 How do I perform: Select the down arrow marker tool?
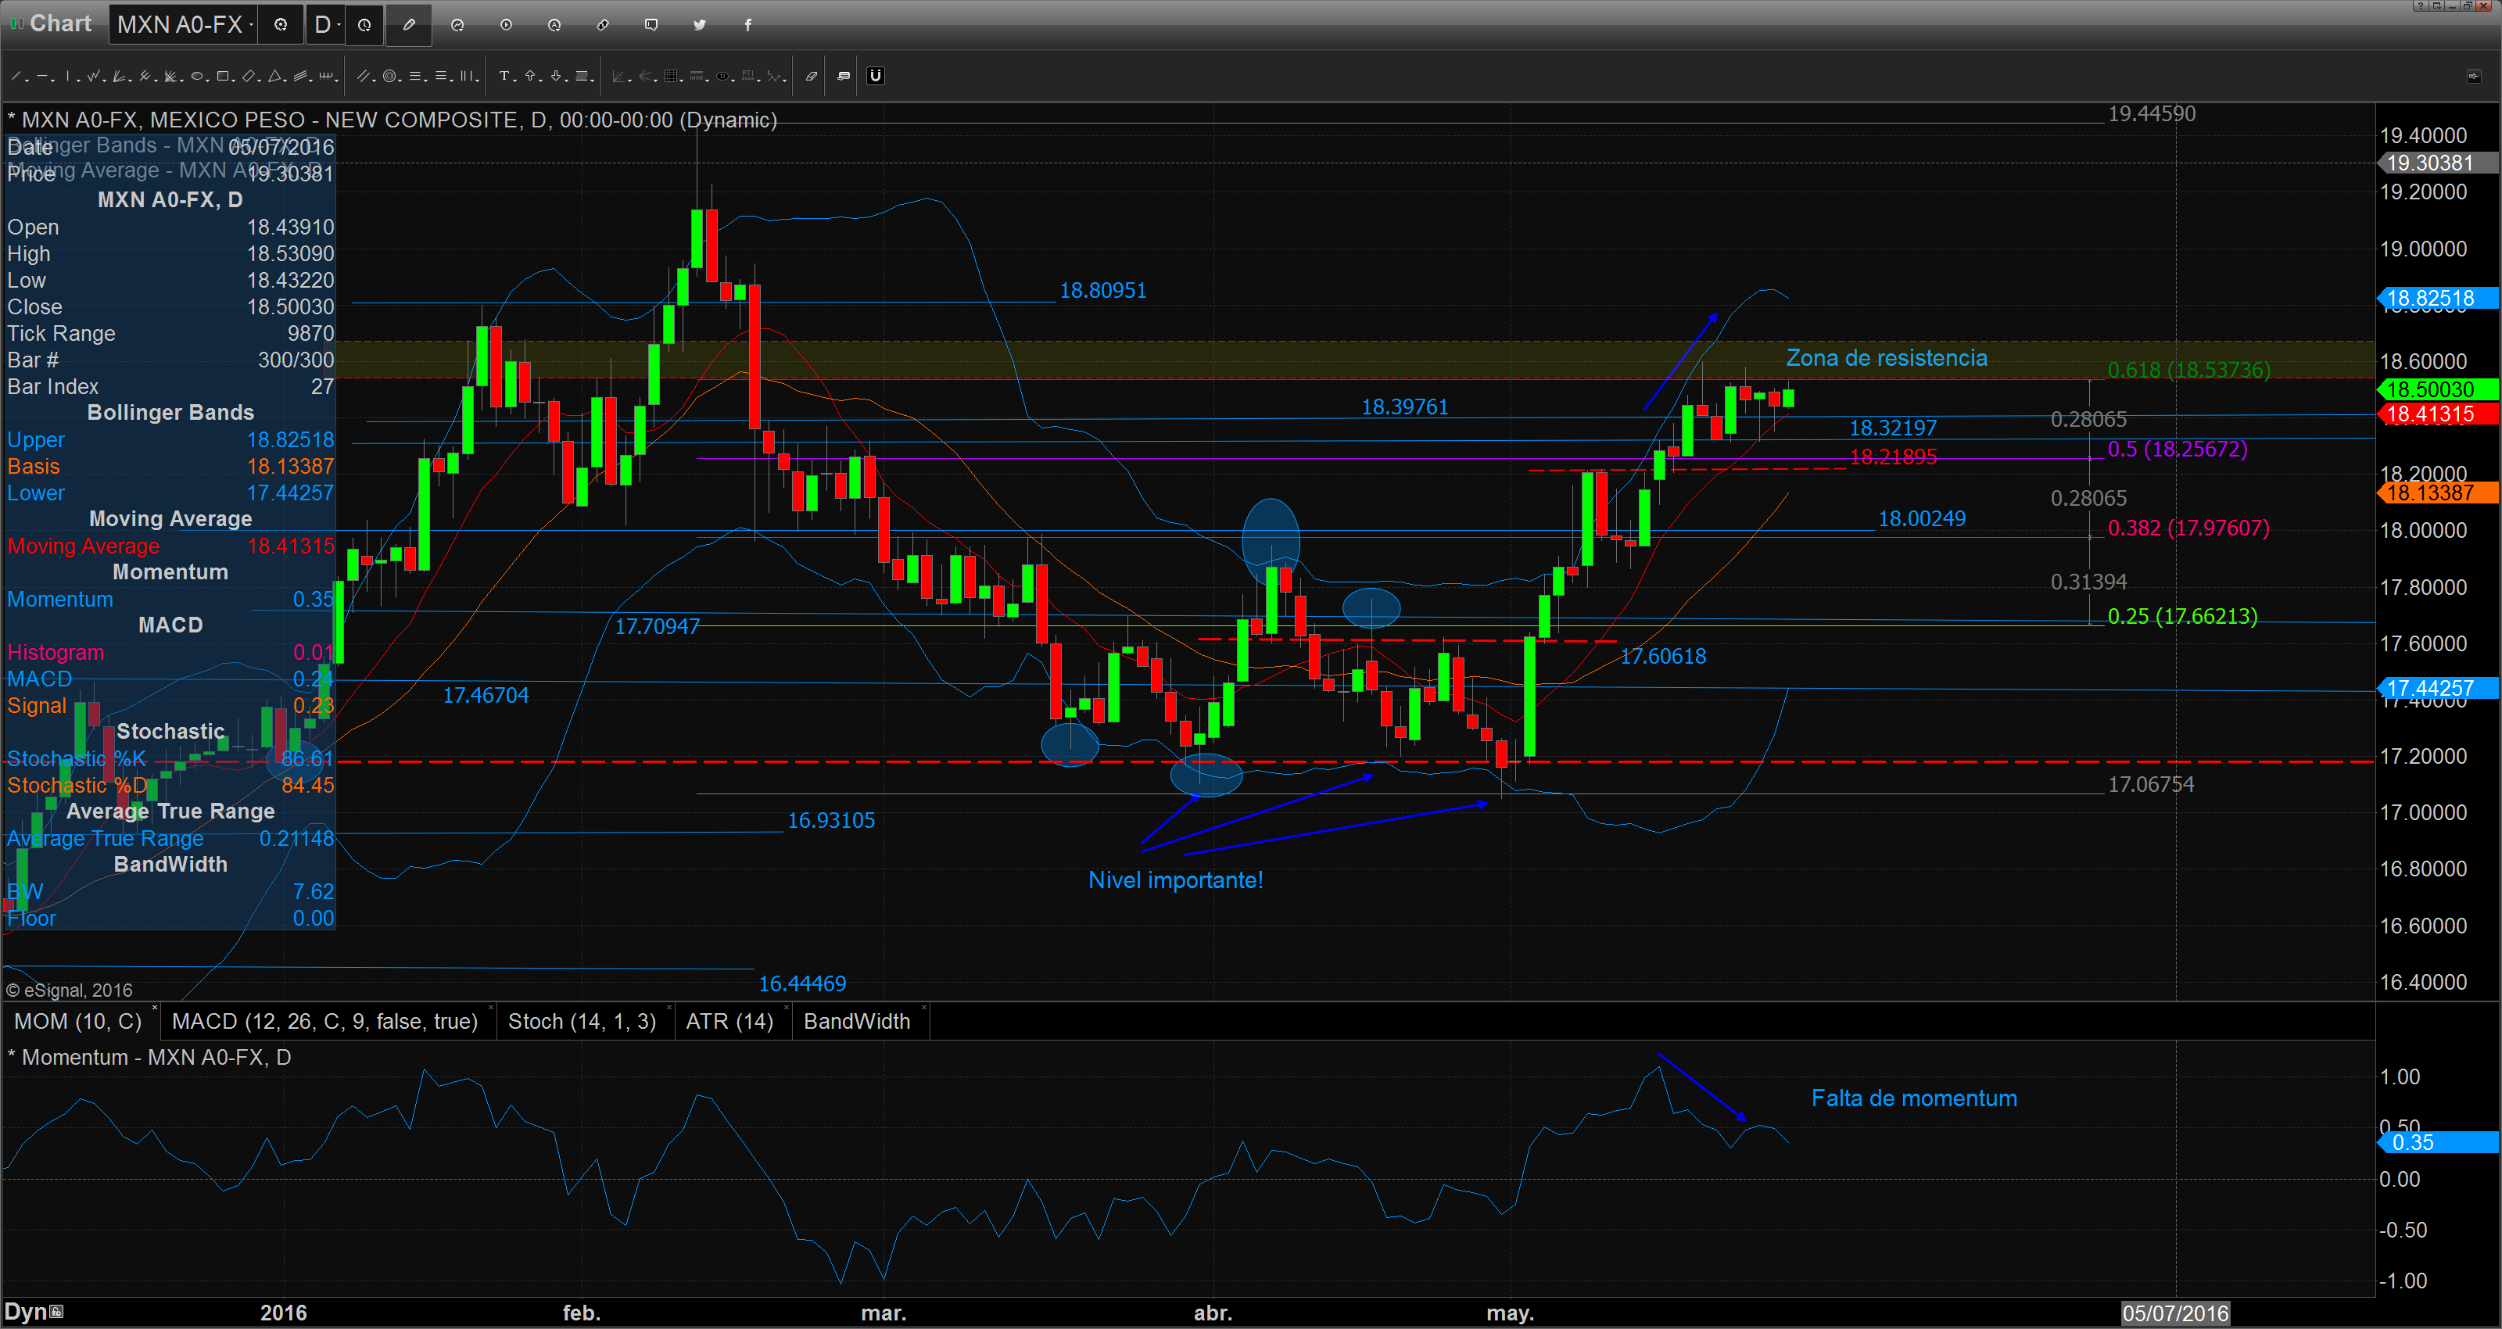coord(557,76)
